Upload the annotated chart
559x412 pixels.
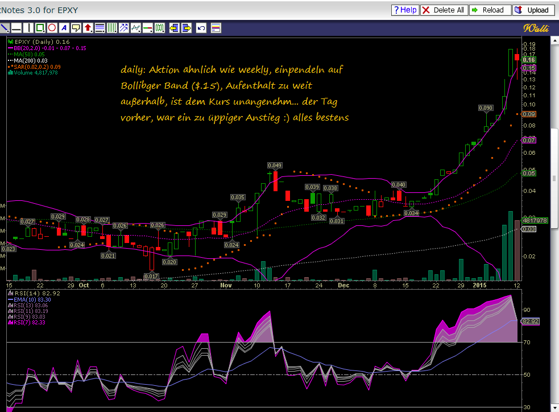tap(533, 10)
